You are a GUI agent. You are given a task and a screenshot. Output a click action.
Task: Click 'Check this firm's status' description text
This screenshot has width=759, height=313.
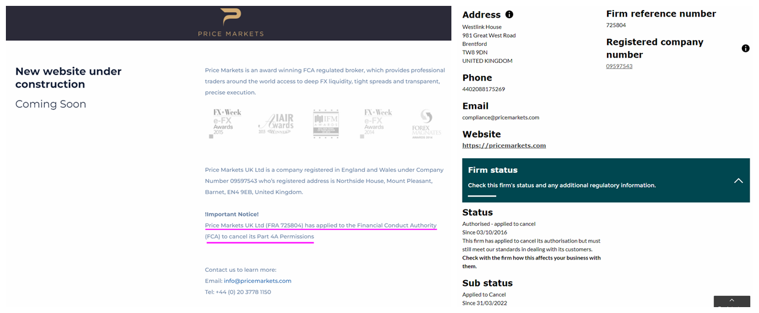[x=562, y=185]
